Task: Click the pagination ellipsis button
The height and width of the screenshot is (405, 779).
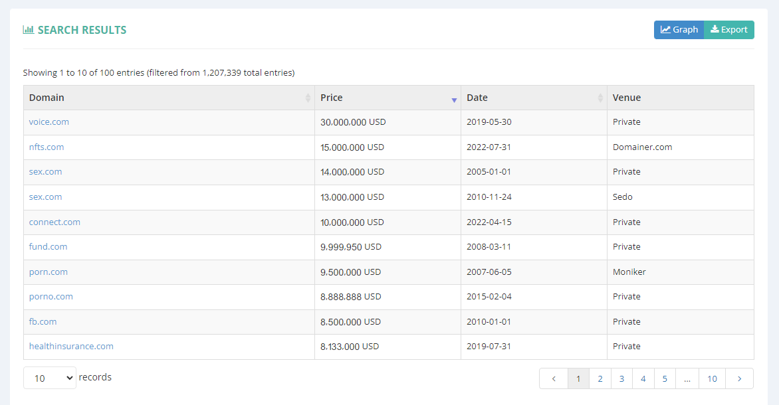Action: [687, 378]
